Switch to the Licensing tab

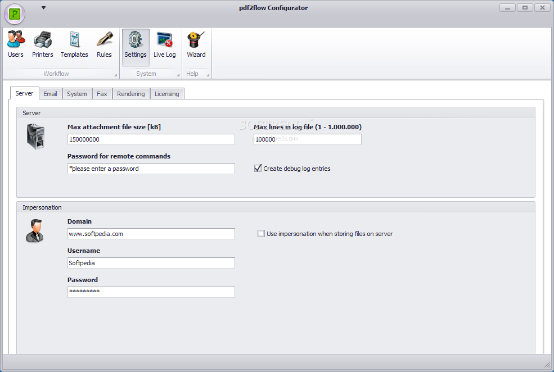[x=167, y=94]
